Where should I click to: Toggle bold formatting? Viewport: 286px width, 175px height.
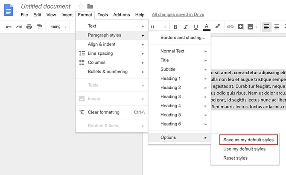[x=175, y=27]
